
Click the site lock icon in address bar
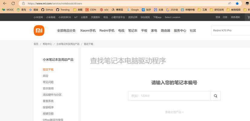point(23,3)
